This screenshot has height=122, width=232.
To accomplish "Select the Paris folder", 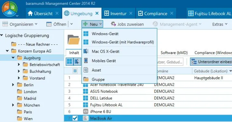I will click(x=24, y=112).
